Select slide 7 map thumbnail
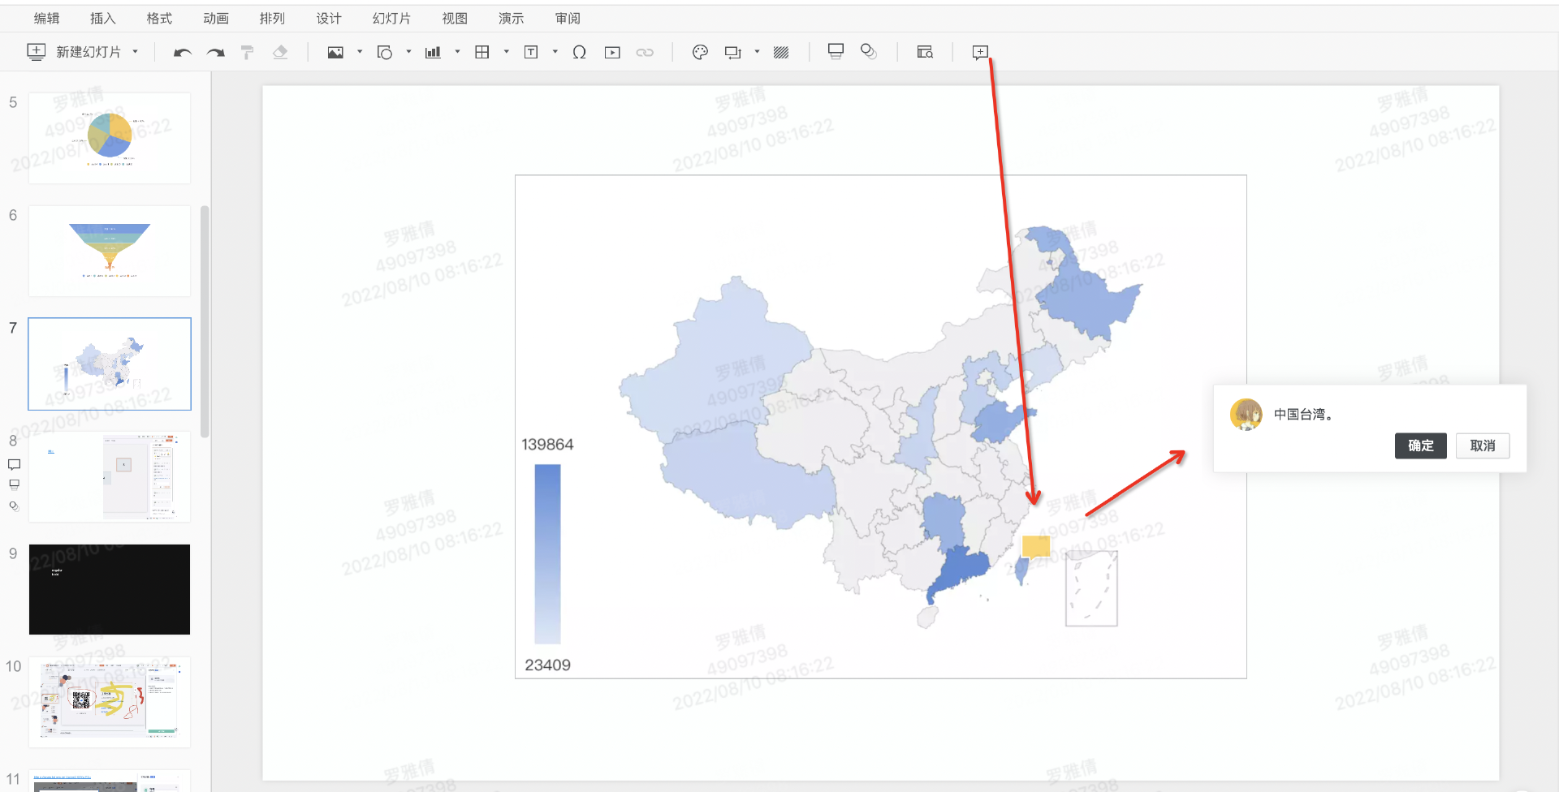Viewport: 1559px width, 792px height. click(x=110, y=364)
